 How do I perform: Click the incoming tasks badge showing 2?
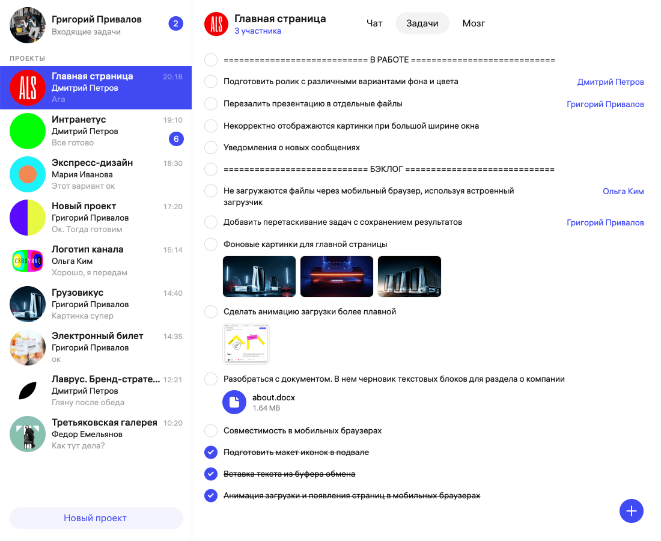tap(176, 23)
